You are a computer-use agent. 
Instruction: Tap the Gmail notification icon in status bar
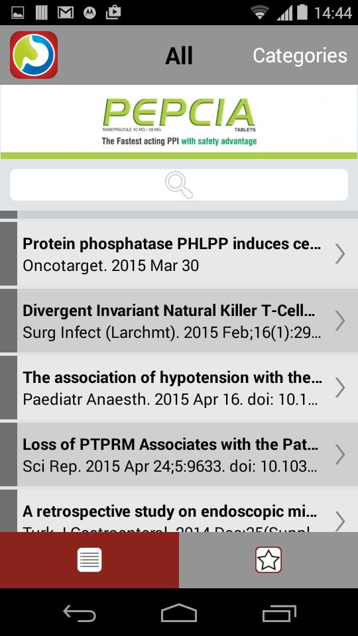click(66, 13)
